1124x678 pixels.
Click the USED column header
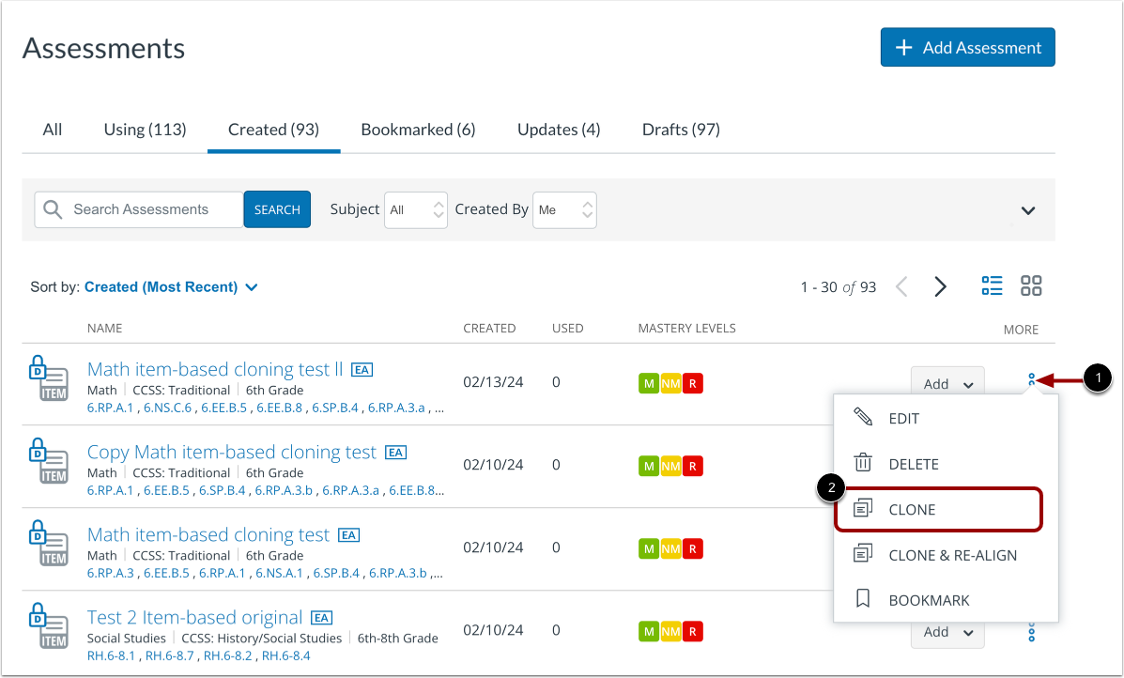pyautogui.click(x=568, y=329)
